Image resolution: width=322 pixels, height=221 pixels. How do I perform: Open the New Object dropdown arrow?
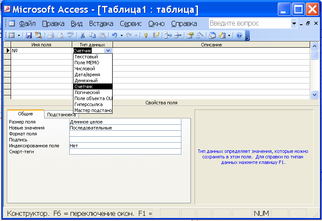(x=229, y=36)
